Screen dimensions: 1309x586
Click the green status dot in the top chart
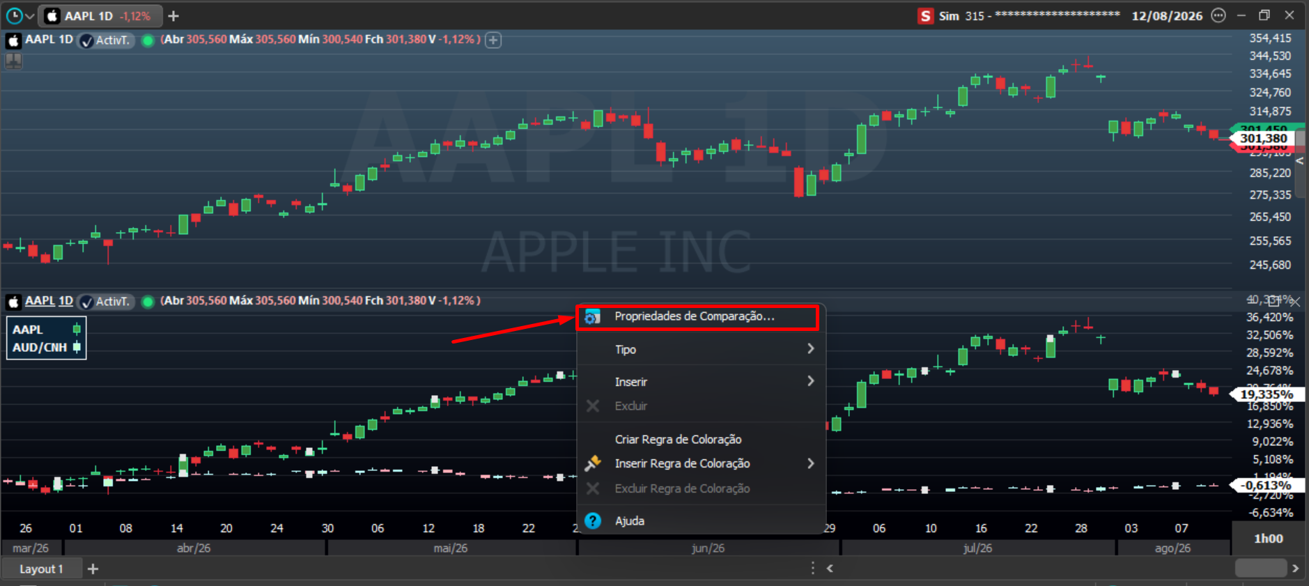[148, 40]
